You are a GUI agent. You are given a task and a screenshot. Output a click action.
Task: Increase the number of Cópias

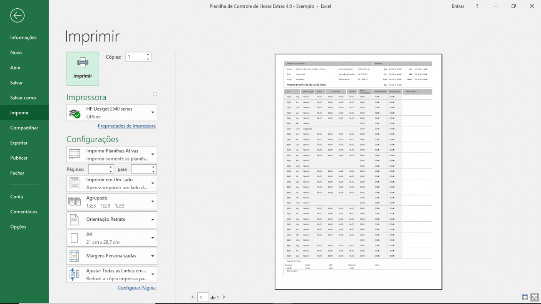pos(148,54)
